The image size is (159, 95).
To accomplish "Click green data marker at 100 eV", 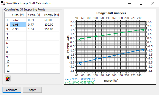I will [96, 36].
